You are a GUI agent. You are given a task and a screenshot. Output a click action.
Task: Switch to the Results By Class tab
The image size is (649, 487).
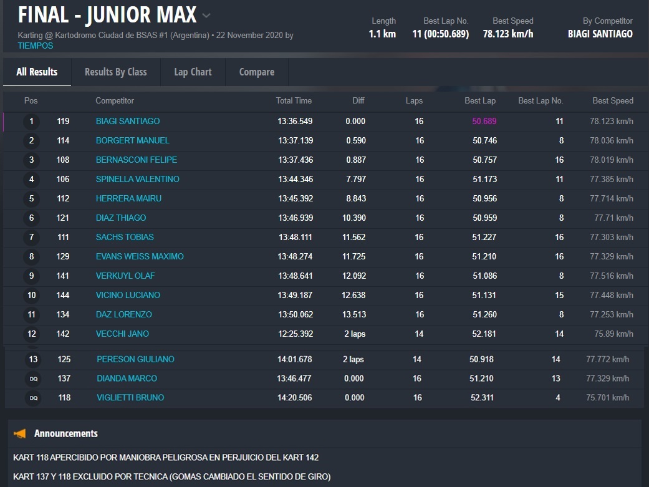click(115, 72)
